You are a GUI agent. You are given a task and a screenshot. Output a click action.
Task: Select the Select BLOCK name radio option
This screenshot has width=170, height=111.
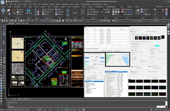(x=85, y=67)
